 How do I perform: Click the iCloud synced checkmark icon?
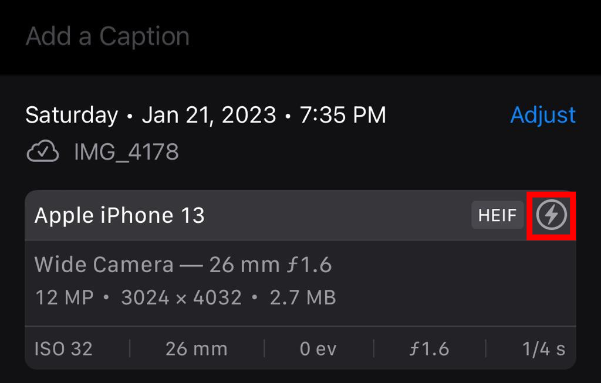coord(43,152)
